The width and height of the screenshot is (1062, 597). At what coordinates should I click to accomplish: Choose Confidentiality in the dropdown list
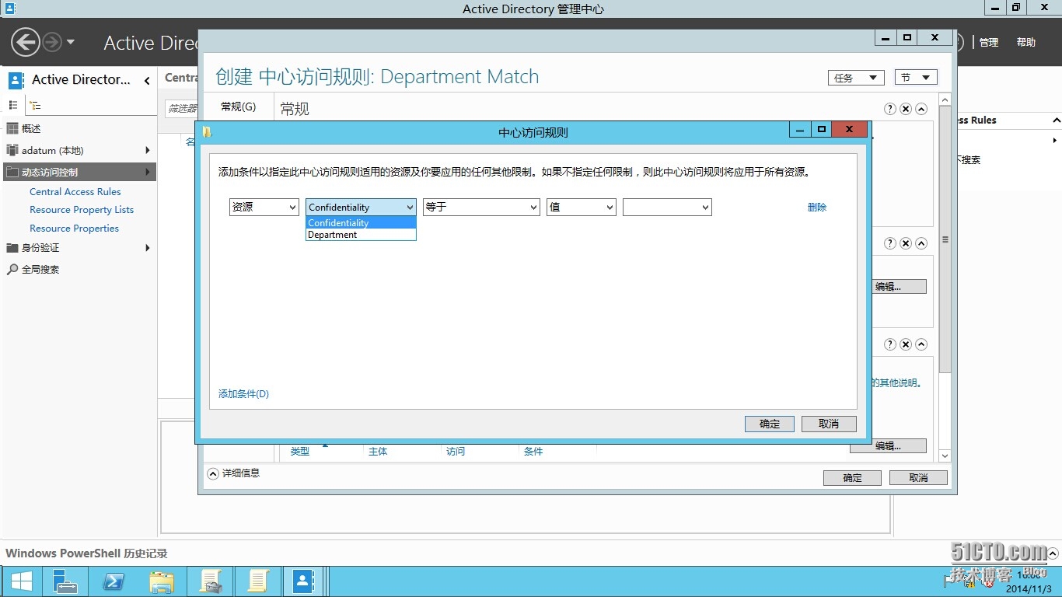(x=361, y=223)
